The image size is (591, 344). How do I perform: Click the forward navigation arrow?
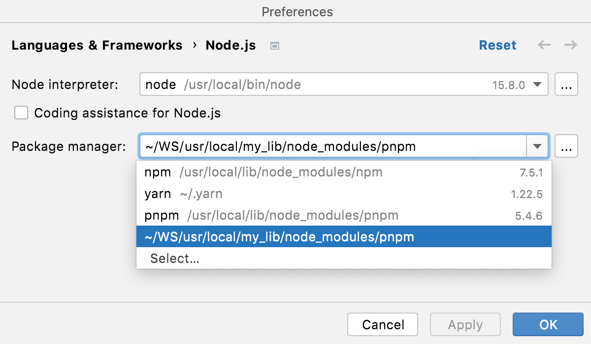(x=570, y=45)
